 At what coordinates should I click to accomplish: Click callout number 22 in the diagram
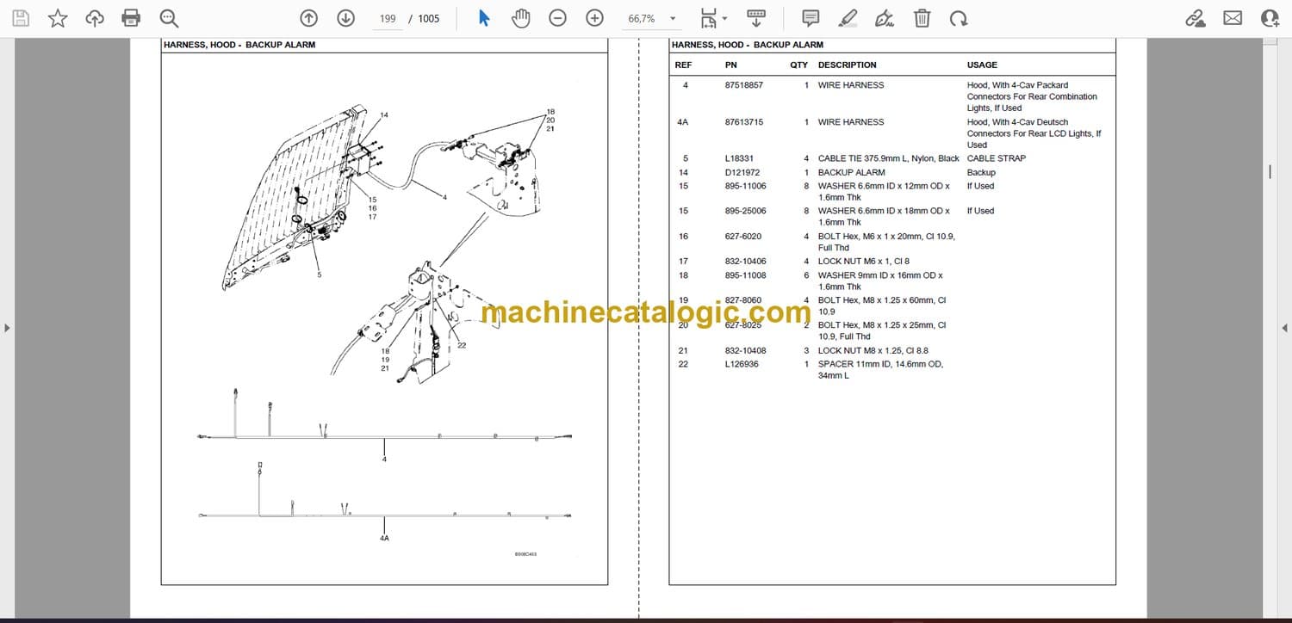tap(462, 346)
